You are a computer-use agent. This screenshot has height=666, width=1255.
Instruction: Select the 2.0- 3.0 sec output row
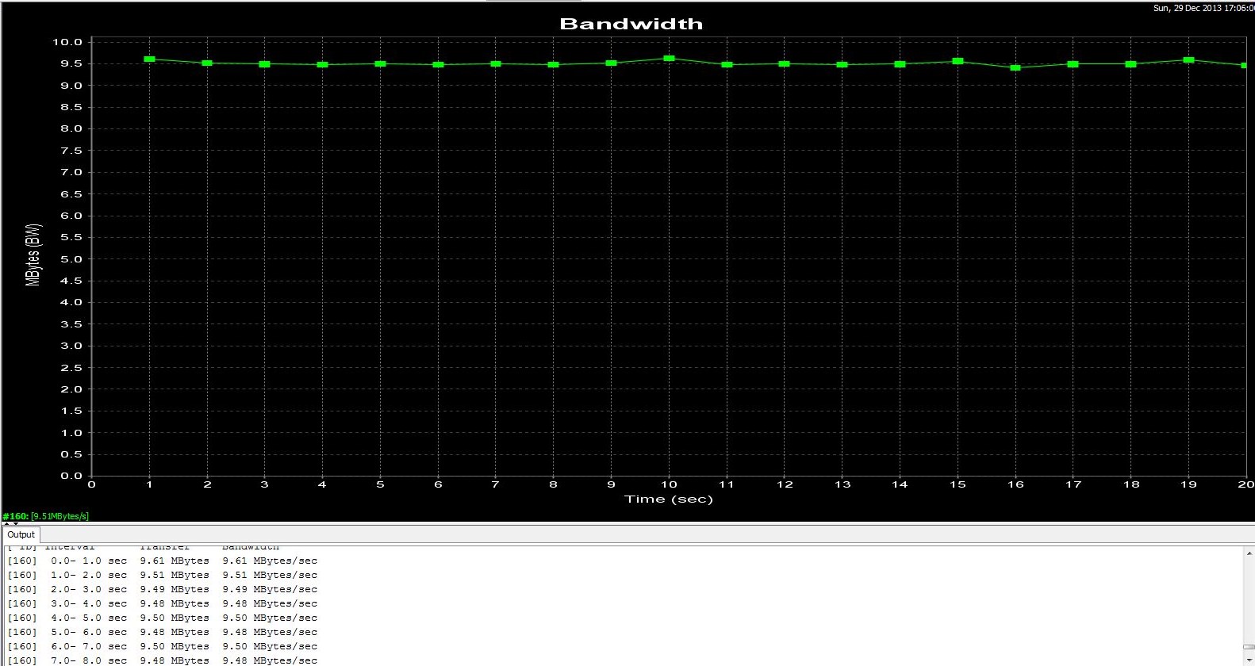tap(162, 589)
